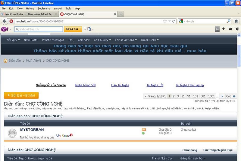Open the MYSTORE.VN subforum link

(x=32, y=130)
